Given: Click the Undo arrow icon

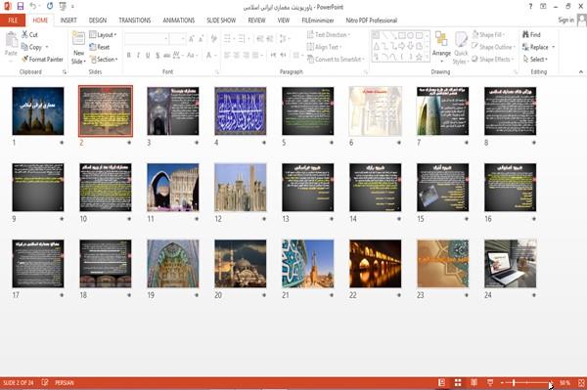Looking at the screenshot, I should [33, 7].
